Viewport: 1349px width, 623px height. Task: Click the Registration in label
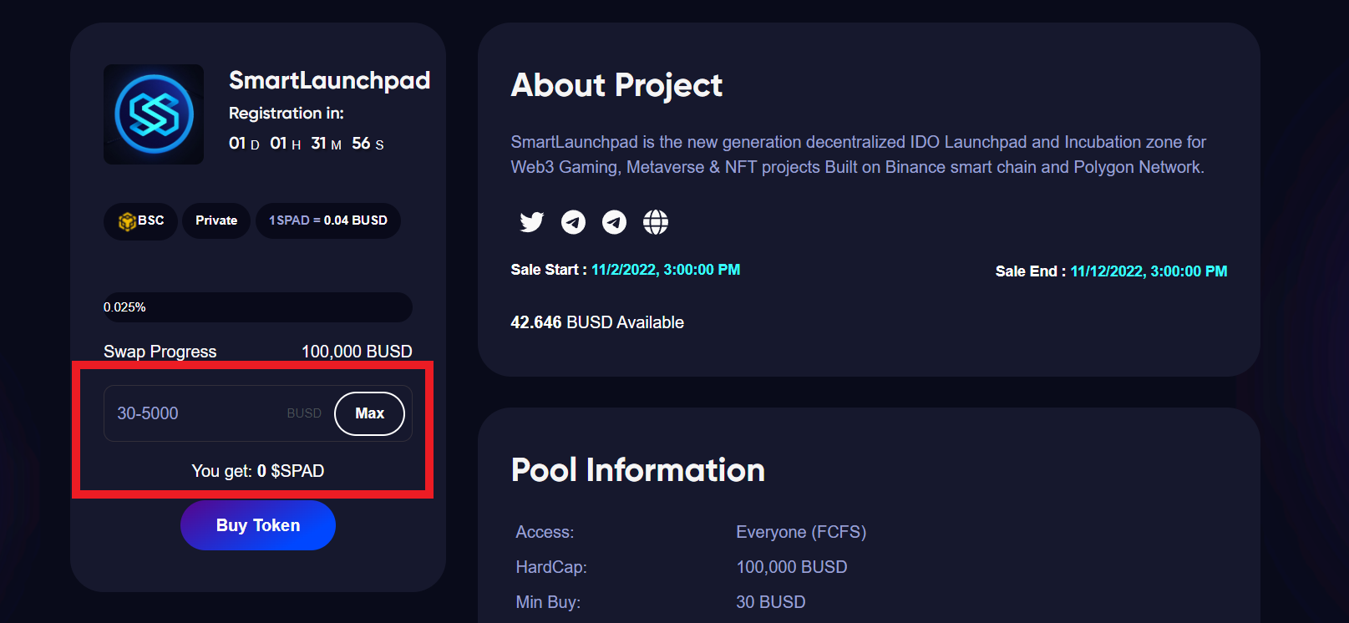point(287,113)
